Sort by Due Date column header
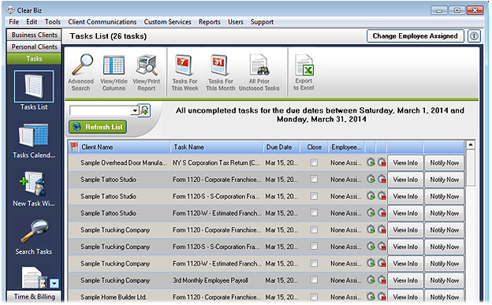 281,147
